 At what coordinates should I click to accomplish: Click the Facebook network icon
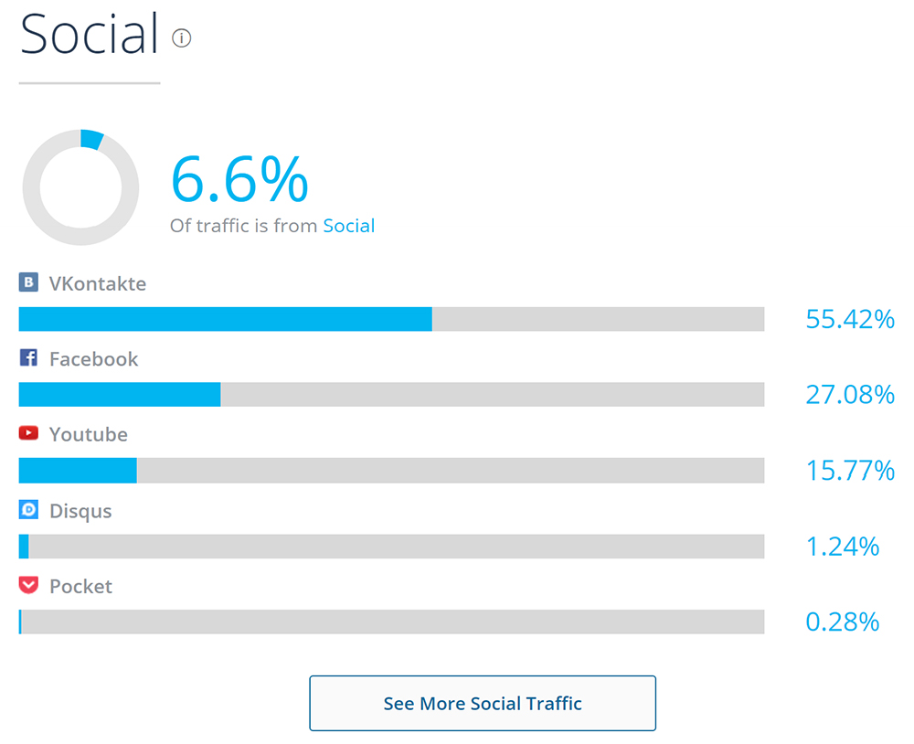(x=27, y=358)
